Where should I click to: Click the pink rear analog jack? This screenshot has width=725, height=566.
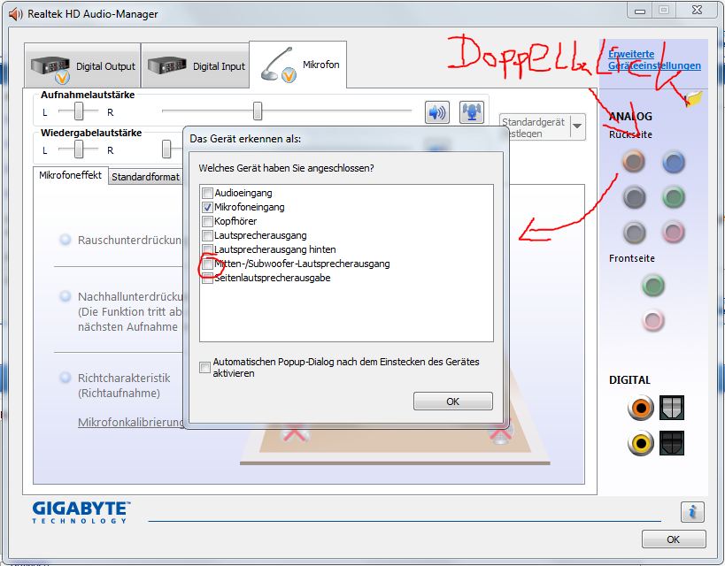point(673,232)
